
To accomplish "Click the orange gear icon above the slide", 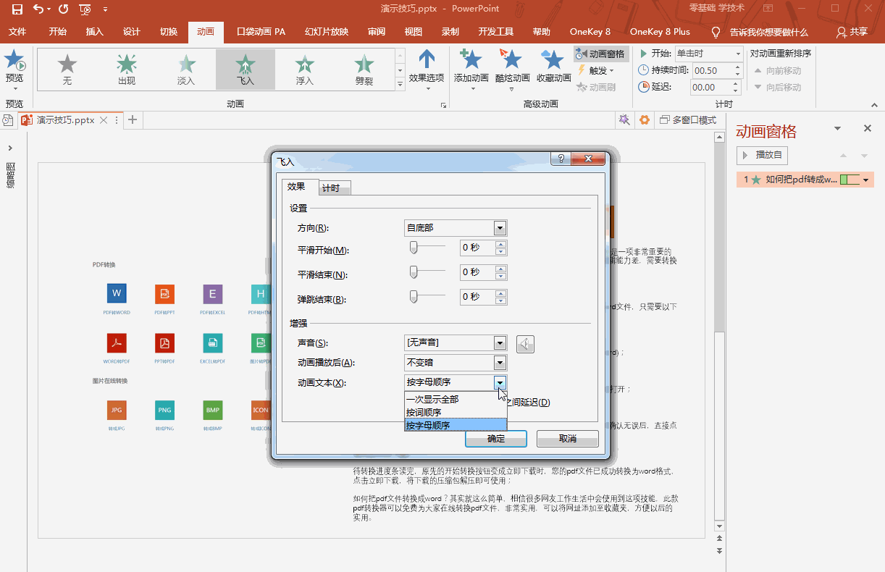I will (644, 119).
